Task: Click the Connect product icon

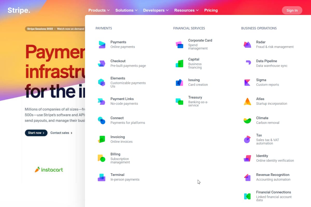Action: pyautogui.click(x=102, y=120)
